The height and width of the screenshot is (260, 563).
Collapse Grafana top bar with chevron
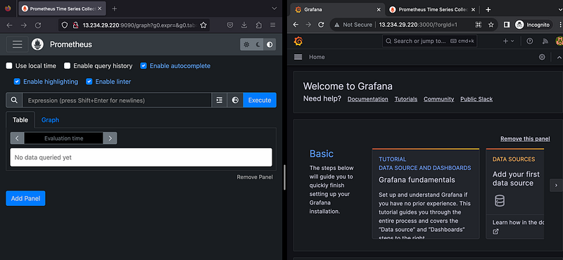(559, 57)
